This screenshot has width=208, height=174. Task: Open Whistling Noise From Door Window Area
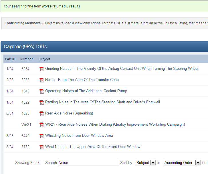coord(79,136)
